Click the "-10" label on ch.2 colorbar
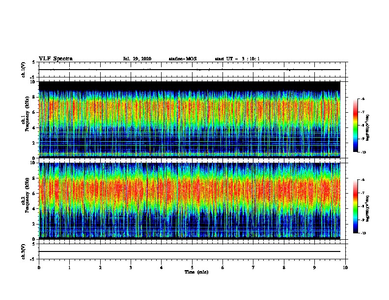Image resolution: width=389 pixels, height=300 pixels. 363,233
